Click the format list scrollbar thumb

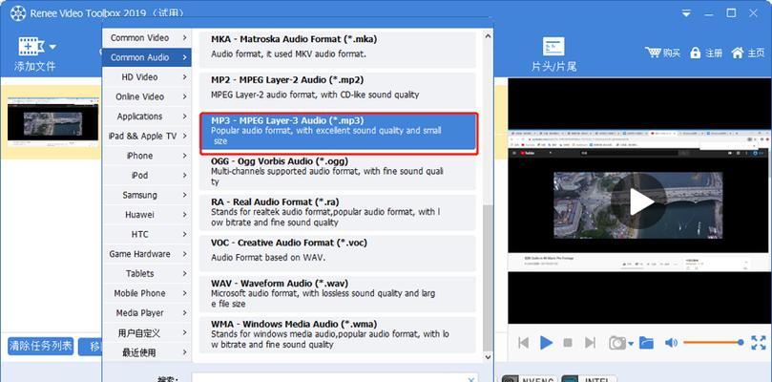coord(488,277)
